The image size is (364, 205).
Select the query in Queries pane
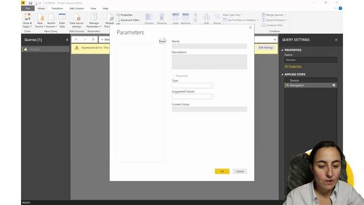click(45, 50)
